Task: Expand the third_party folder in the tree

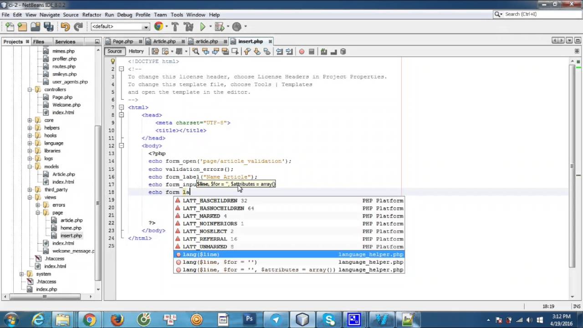Action: (30, 190)
